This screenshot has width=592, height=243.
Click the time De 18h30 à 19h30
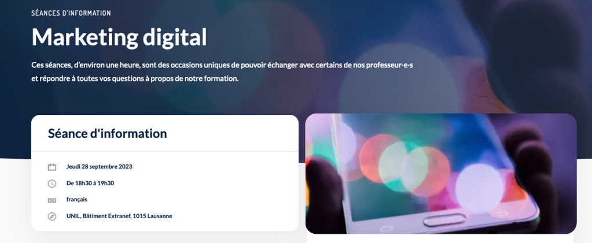click(x=90, y=184)
